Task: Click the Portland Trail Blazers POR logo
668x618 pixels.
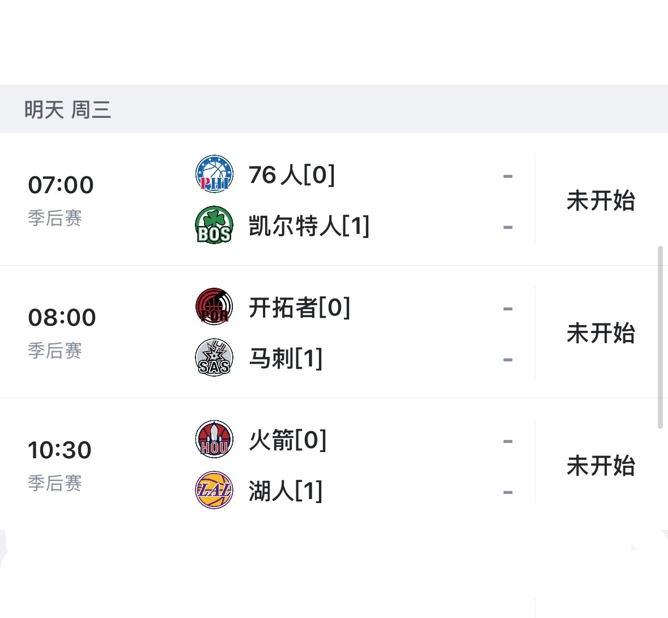Action: tap(214, 306)
